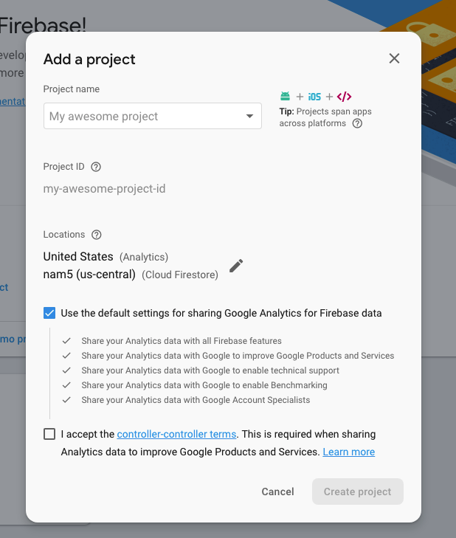Open the Project ID help icon

tap(96, 167)
